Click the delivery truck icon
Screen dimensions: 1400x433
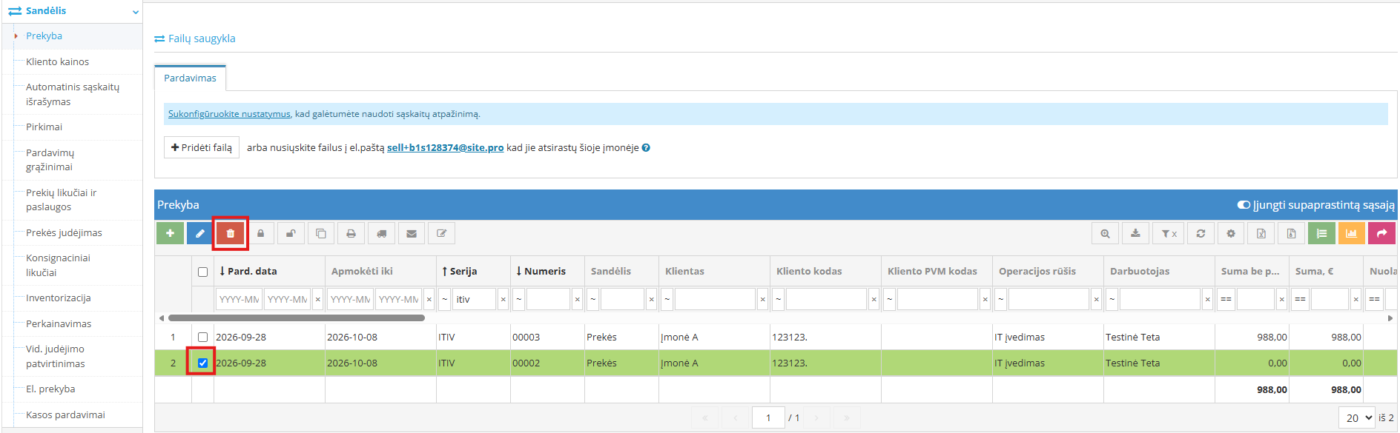coord(381,233)
